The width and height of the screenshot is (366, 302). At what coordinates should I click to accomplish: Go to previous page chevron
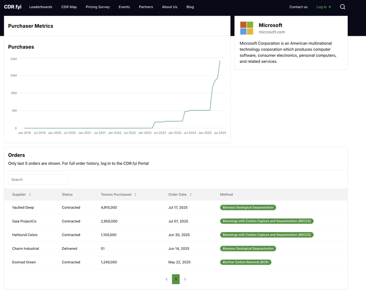point(167,279)
